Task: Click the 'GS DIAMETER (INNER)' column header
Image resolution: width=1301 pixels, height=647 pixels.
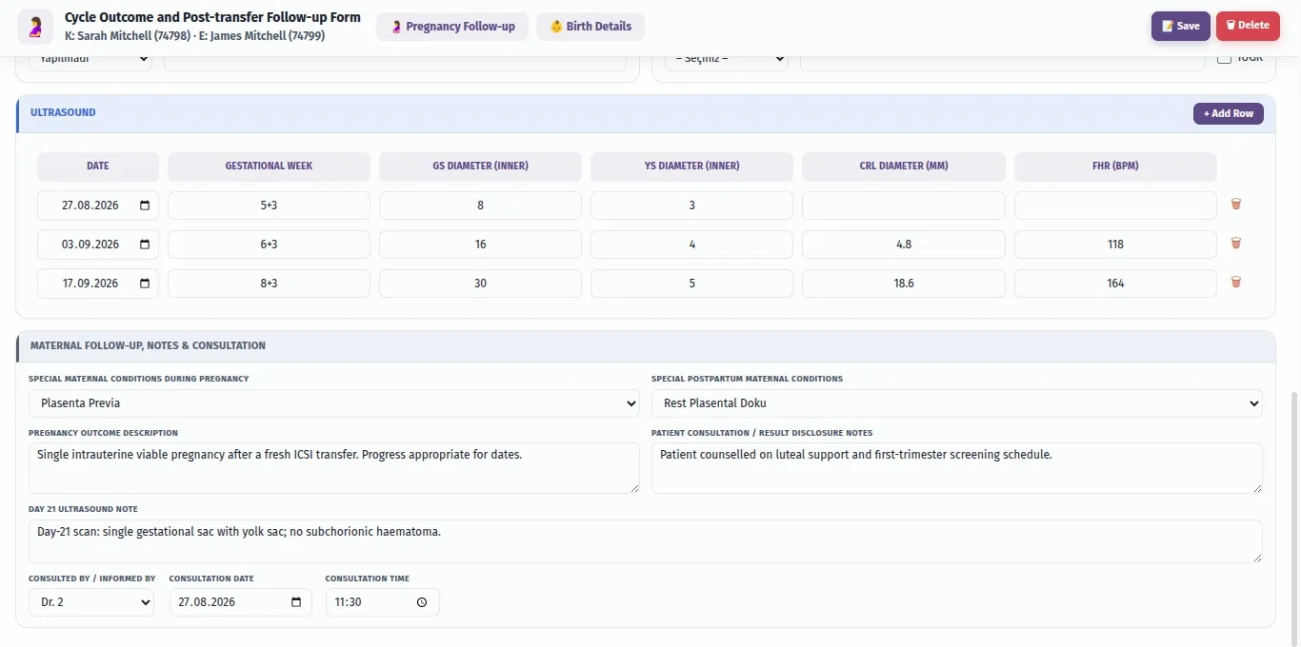Action: (x=480, y=166)
